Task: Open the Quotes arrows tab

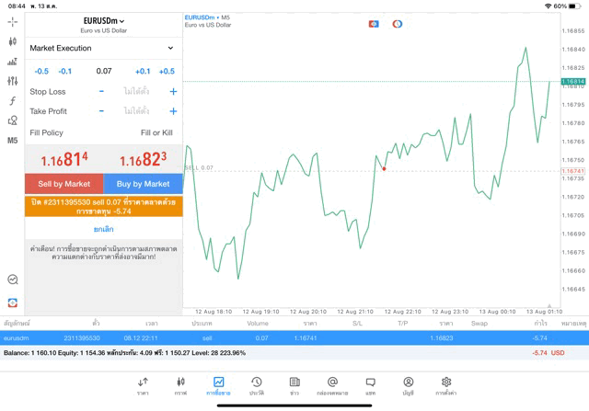Action: tap(143, 385)
